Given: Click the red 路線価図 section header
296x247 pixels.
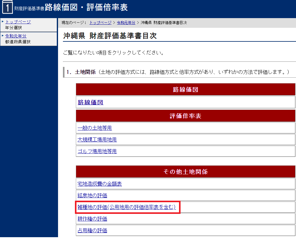Looking at the screenshot, I should (185, 89).
